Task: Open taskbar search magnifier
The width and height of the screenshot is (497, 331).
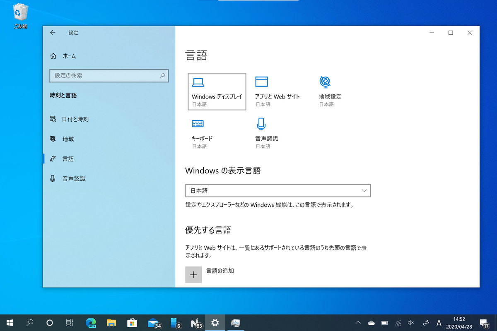Action: [30, 323]
